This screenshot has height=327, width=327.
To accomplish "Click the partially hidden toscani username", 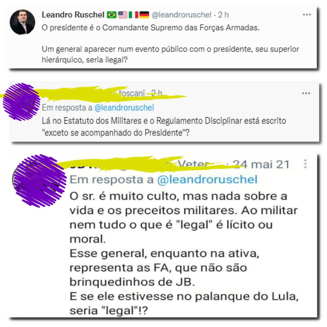I will click(132, 93).
